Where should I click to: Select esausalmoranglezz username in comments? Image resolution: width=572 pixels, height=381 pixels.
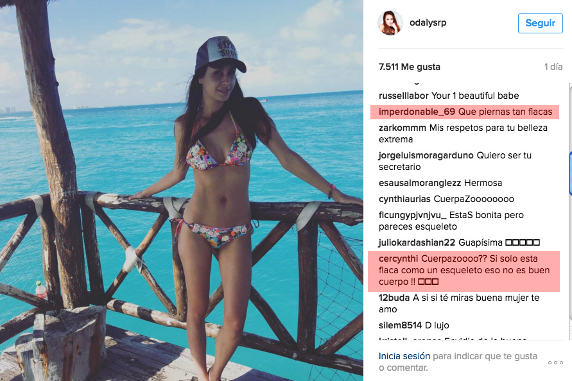click(419, 183)
